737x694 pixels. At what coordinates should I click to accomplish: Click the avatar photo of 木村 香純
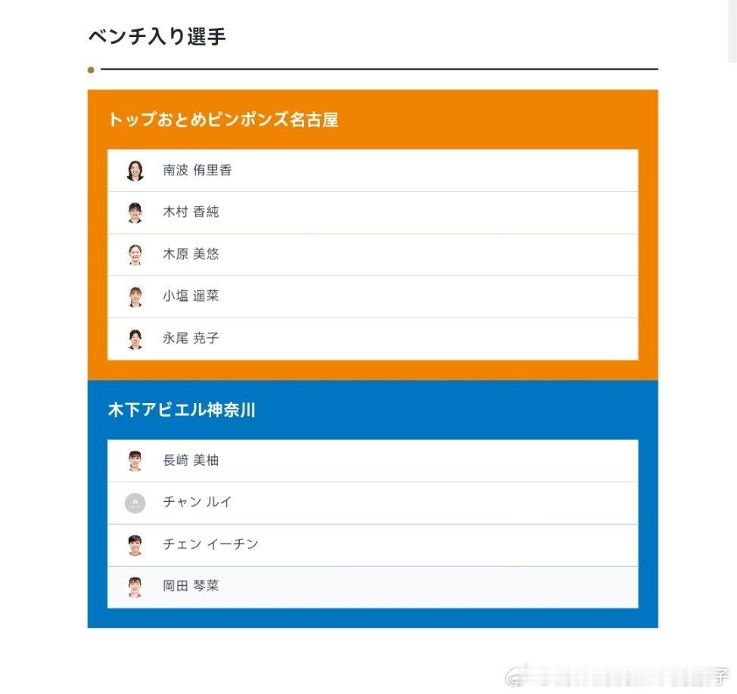point(135,212)
